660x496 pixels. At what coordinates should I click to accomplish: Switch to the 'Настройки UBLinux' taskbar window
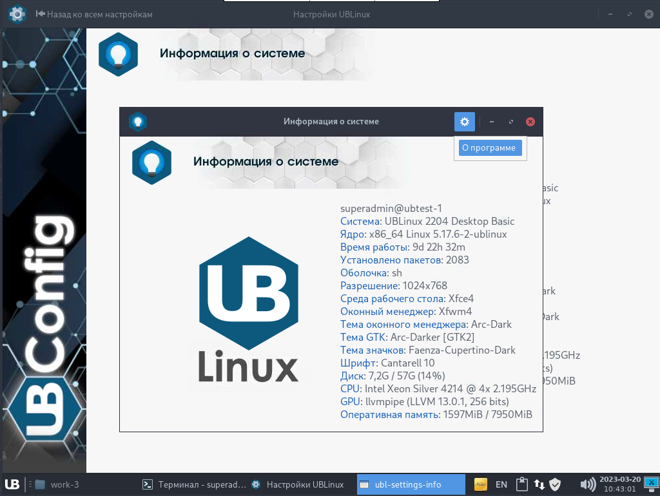[298, 484]
